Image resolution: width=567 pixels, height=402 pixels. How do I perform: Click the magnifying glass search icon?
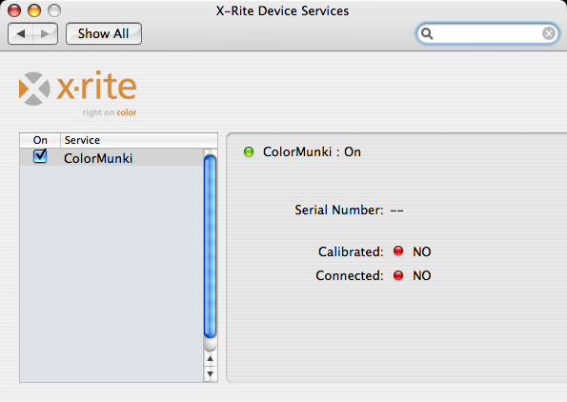(x=427, y=33)
